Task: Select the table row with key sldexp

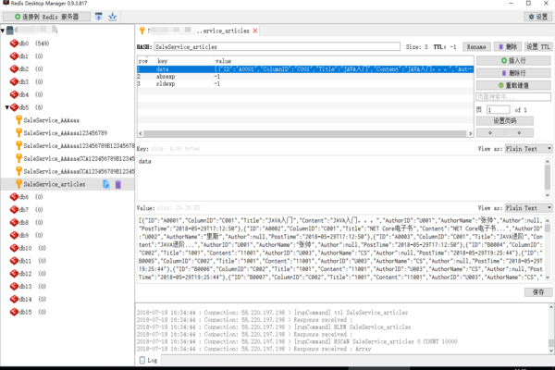Action: click(x=305, y=84)
